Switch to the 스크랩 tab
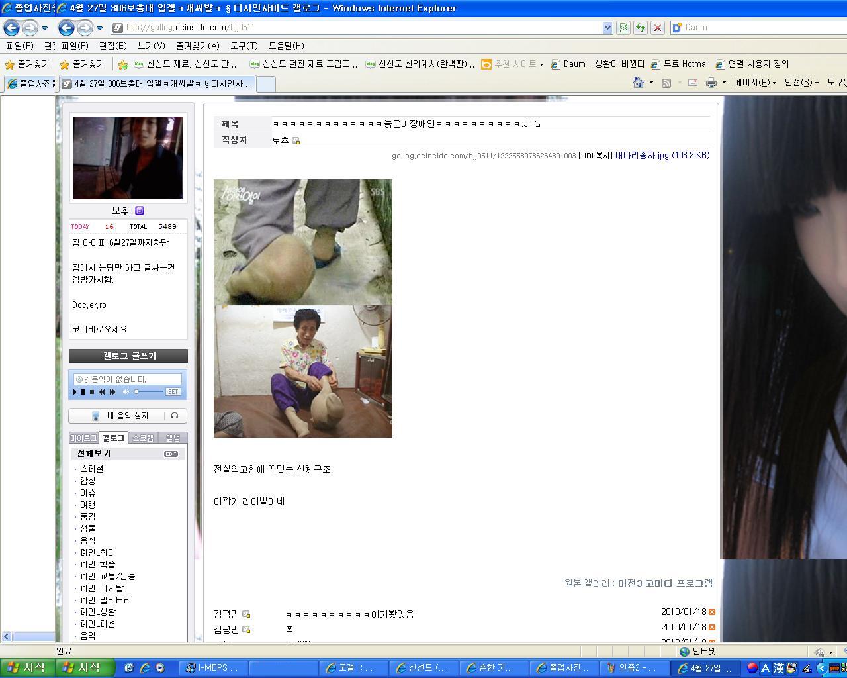The width and height of the screenshot is (847, 678). point(143,438)
